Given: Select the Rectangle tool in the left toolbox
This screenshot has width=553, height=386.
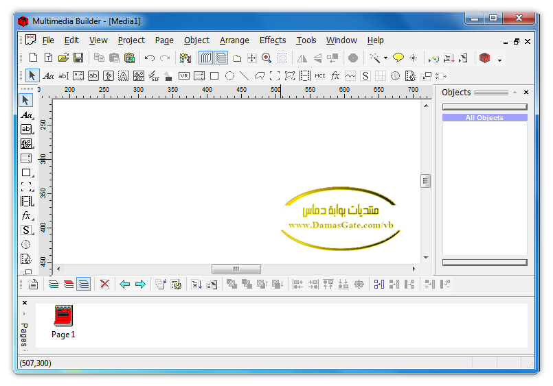Looking at the screenshot, I should pos(27,172).
